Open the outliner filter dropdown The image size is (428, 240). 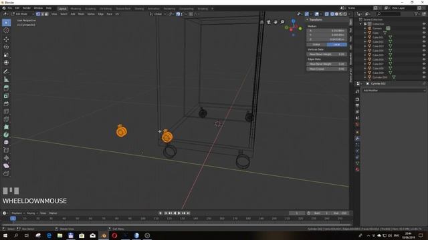(417, 14)
